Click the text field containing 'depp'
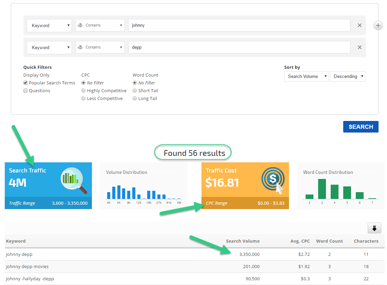Image resolution: width=387 pixels, height=285 pixels. coord(239,47)
